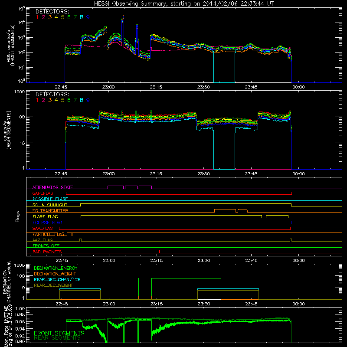Click the FRONTS_OFF flag label
This screenshot has width=347, height=347.
(46, 246)
